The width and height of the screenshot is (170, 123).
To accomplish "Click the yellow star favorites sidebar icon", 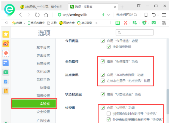I will (6, 34).
